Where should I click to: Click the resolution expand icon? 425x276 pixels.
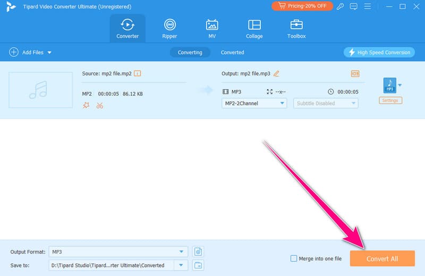pos(269,92)
